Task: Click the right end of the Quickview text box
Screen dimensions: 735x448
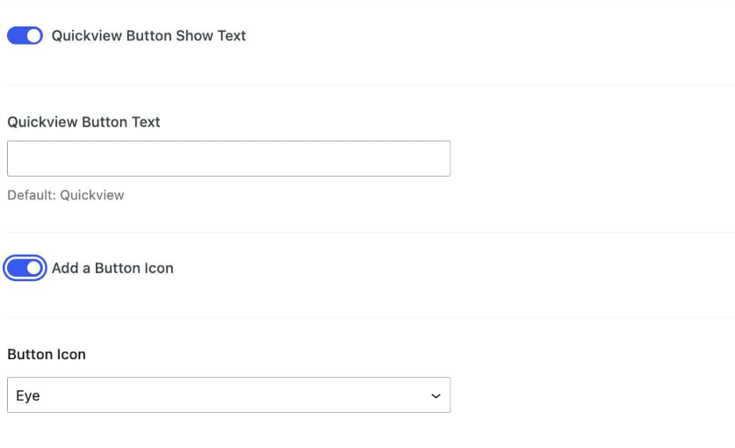Action: [443, 158]
